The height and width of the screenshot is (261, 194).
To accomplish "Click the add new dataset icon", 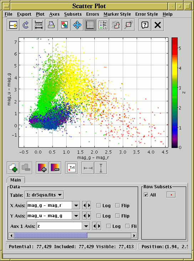I will 13,168.
